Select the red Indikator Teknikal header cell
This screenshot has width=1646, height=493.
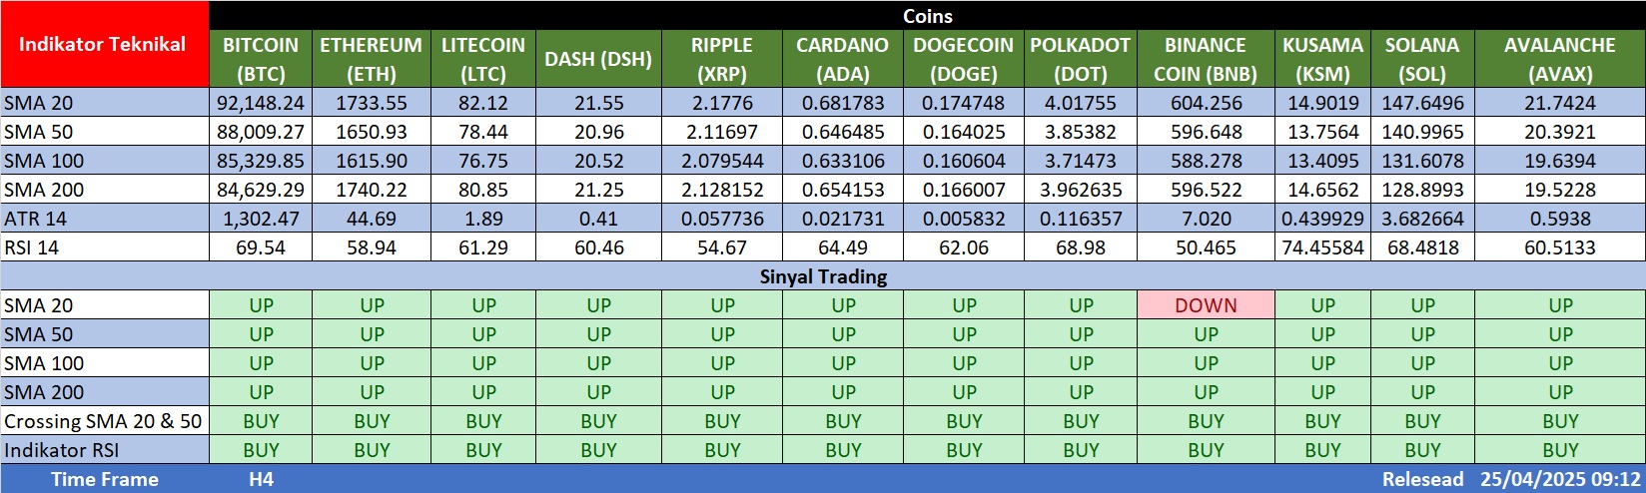pos(104,44)
